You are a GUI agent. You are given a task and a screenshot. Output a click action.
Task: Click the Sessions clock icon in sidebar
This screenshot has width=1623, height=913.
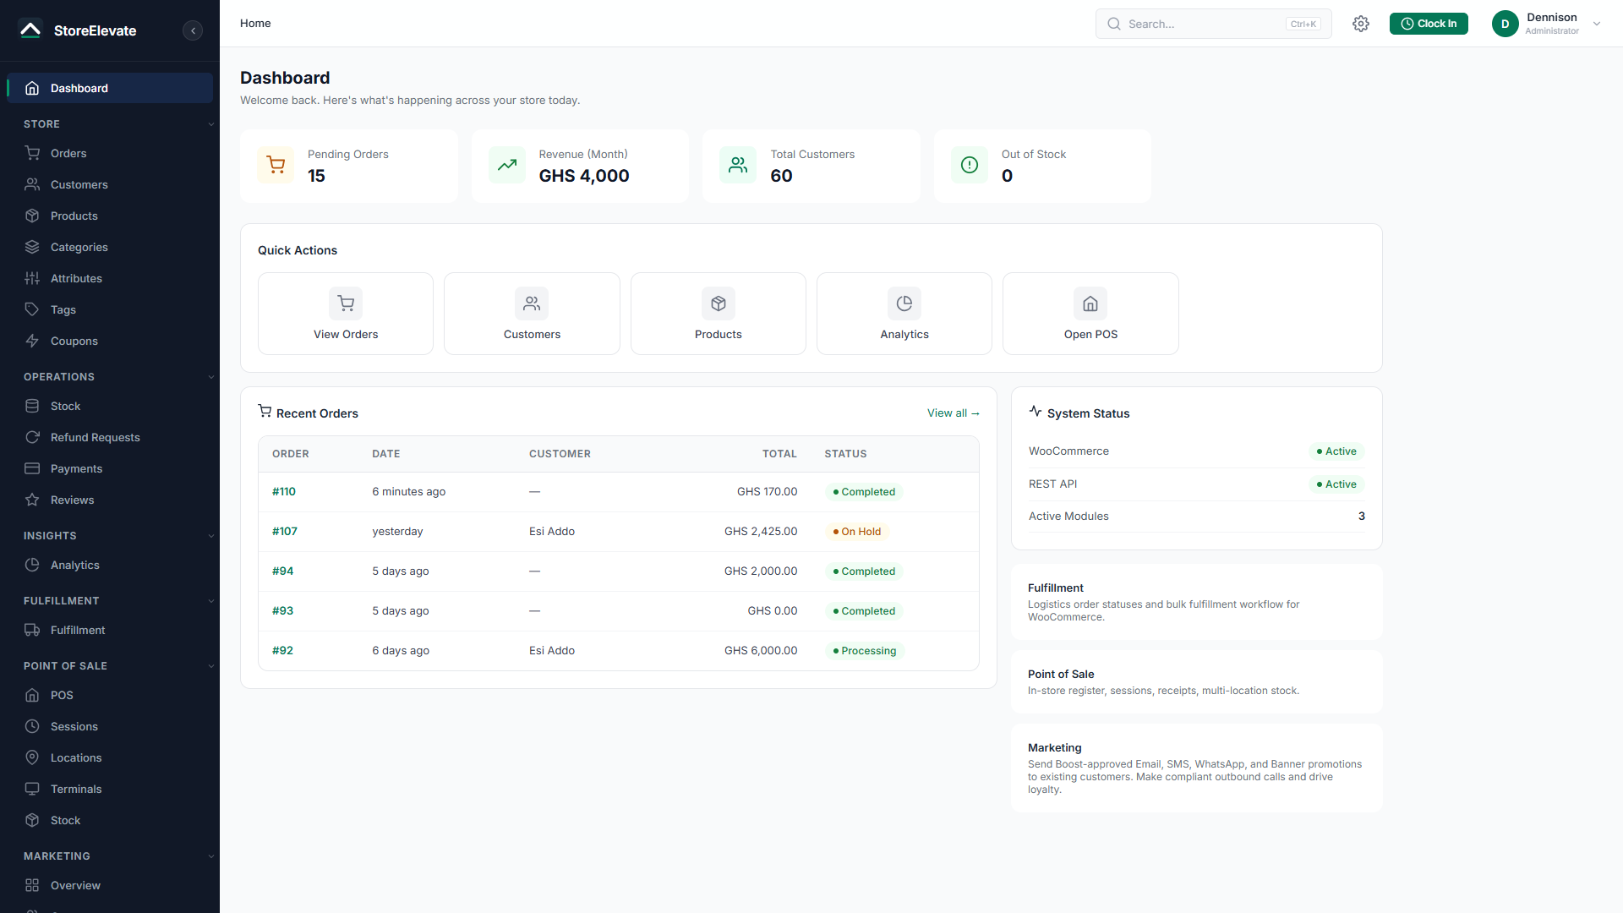(x=32, y=726)
